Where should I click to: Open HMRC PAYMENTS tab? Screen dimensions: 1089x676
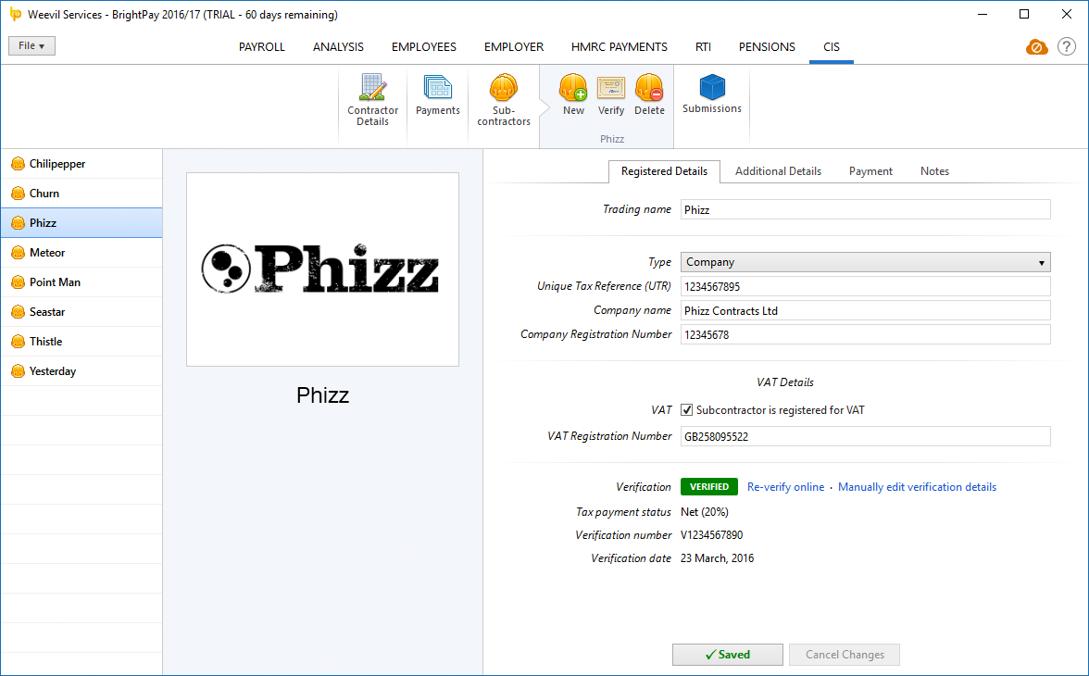pyautogui.click(x=620, y=47)
